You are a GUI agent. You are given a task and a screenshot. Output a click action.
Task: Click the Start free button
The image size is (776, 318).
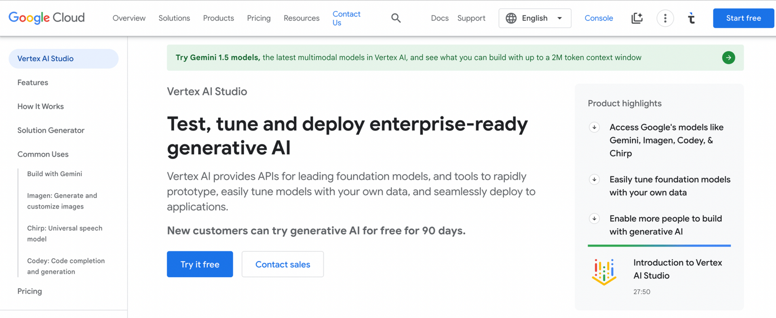[744, 18]
